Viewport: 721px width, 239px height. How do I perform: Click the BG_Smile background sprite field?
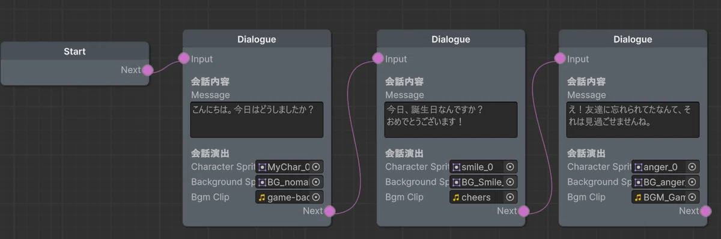(484, 182)
